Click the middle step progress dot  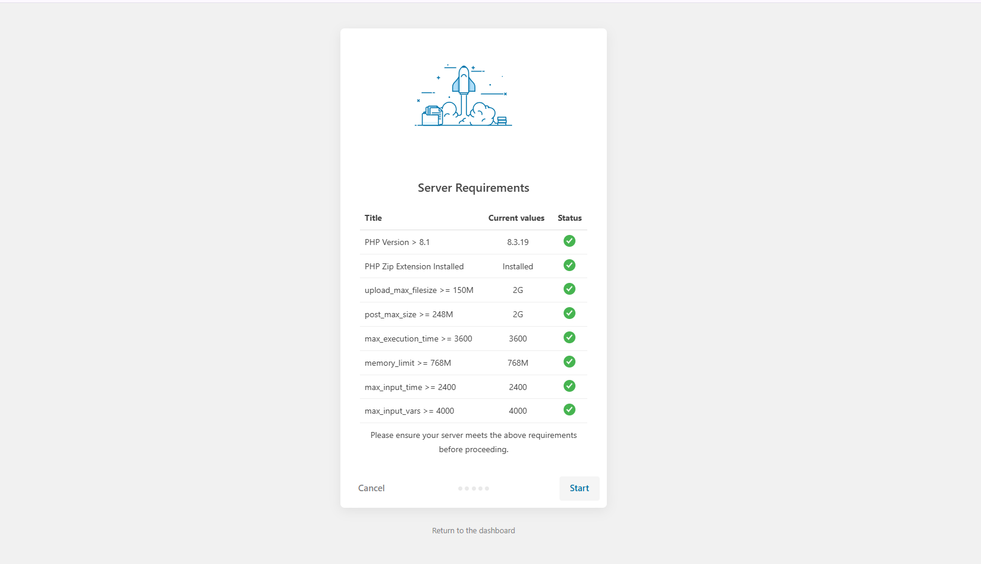tap(474, 489)
